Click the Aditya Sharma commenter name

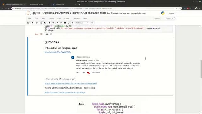pos(82,60)
